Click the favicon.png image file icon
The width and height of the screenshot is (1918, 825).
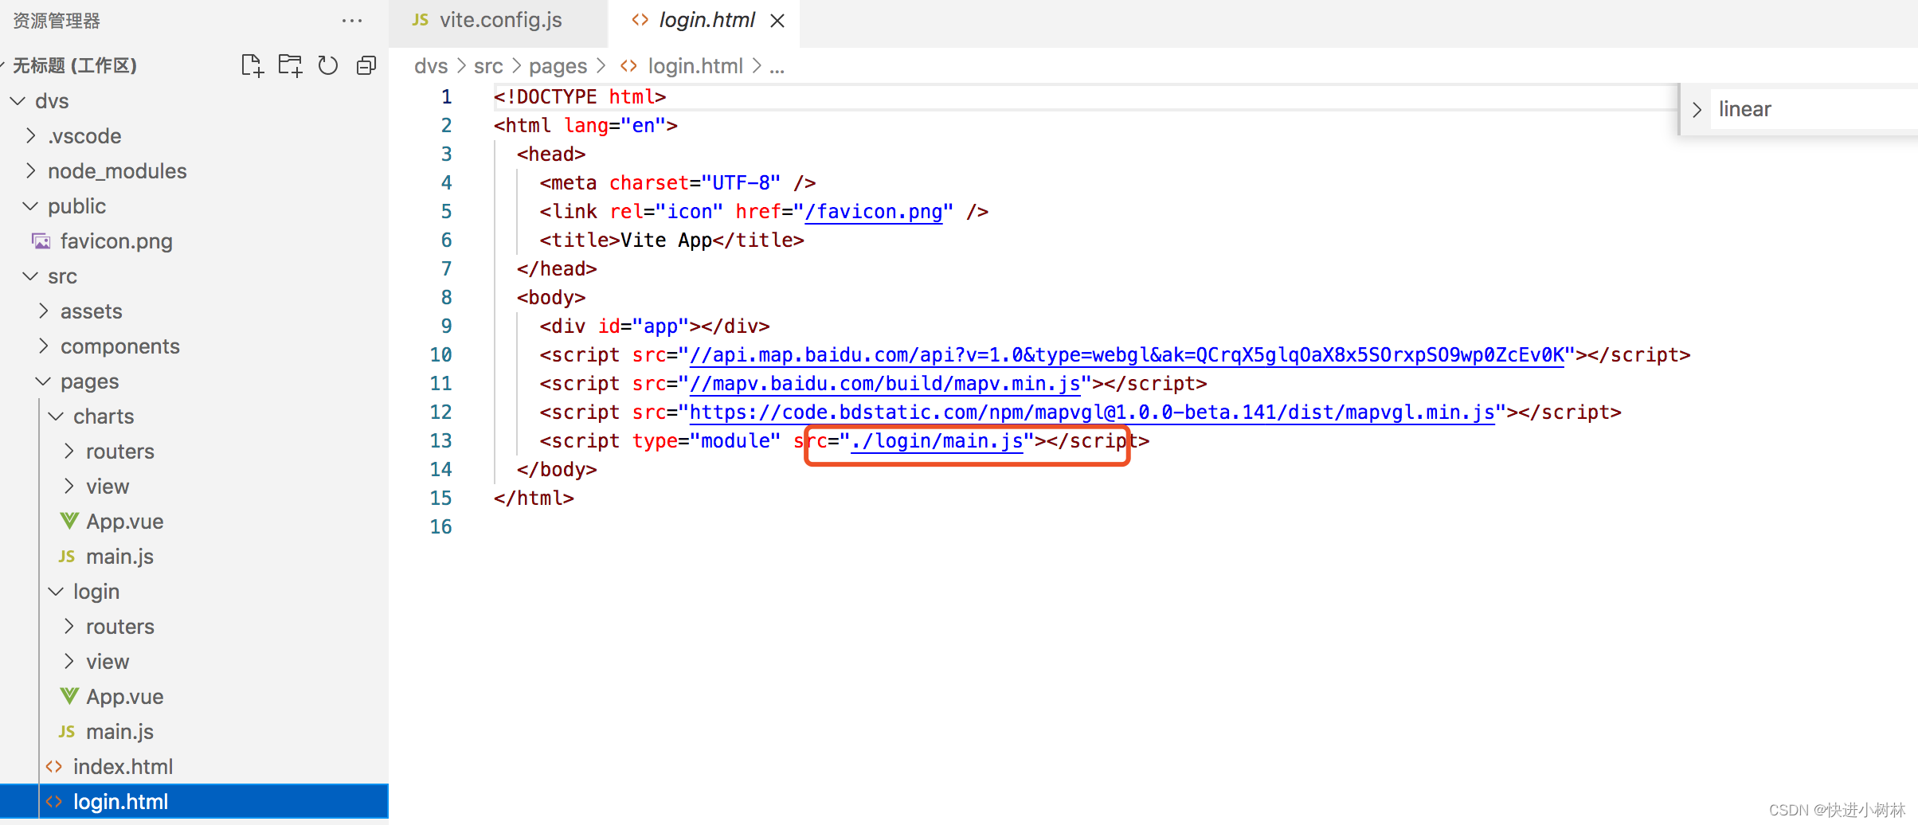pos(41,240)
